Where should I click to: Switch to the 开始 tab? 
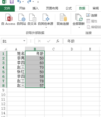[x=22, y=8]
